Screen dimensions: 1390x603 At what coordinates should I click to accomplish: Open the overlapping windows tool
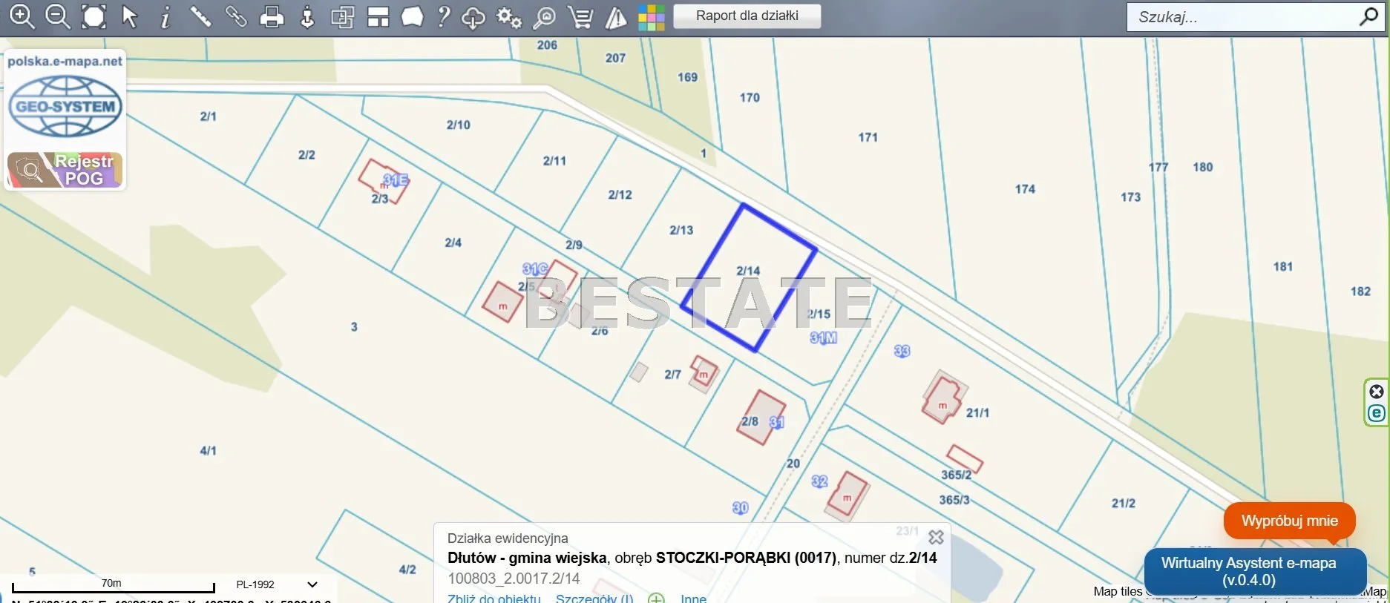pyautogui.click(x=342, y=16)
